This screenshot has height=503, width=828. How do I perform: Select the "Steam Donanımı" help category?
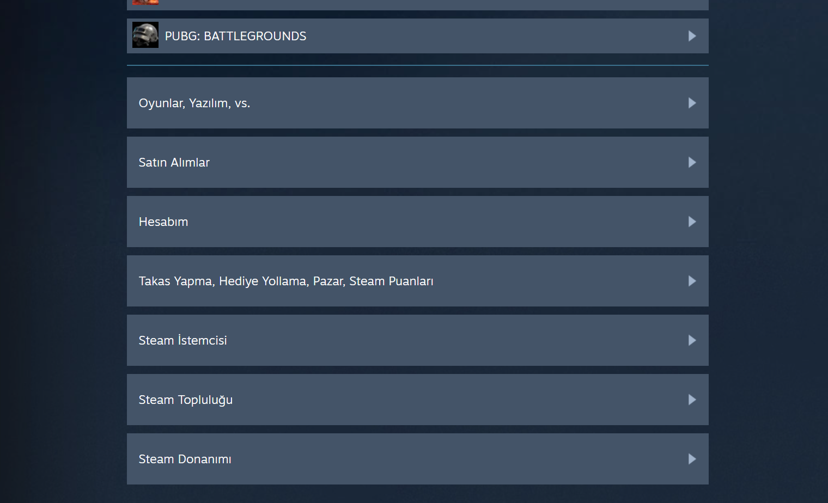tap(418, 459)
